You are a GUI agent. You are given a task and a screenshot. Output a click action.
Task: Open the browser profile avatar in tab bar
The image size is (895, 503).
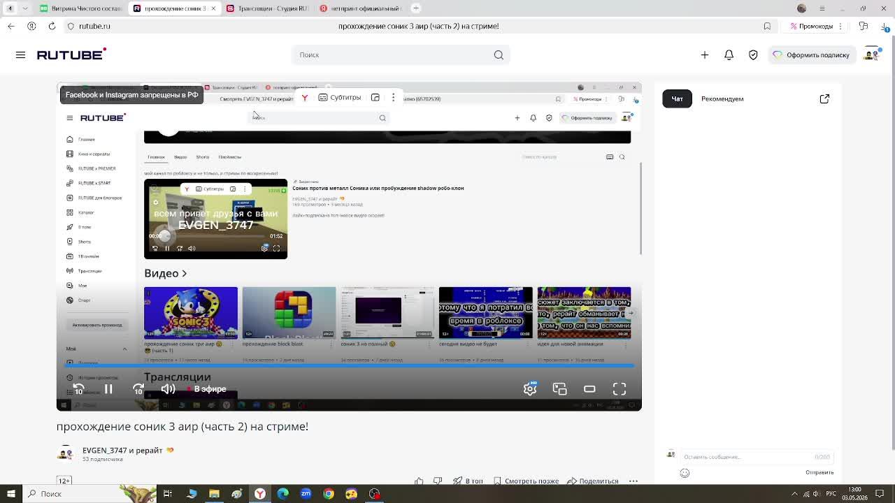coord(801,8)
